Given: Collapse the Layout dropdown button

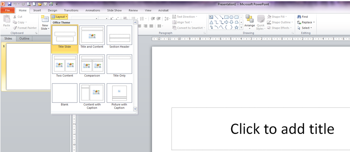Looking at the screenshot, I should coord(59,17).
